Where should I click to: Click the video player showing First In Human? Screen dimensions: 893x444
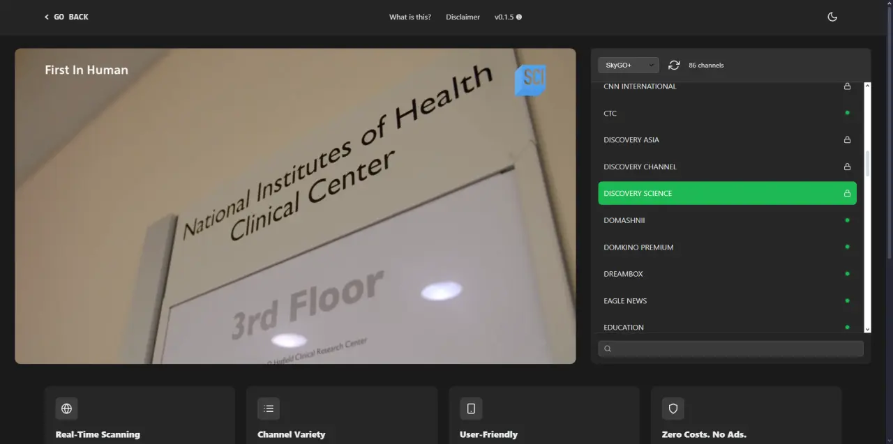pyautogui.click(x=295, y=206)
